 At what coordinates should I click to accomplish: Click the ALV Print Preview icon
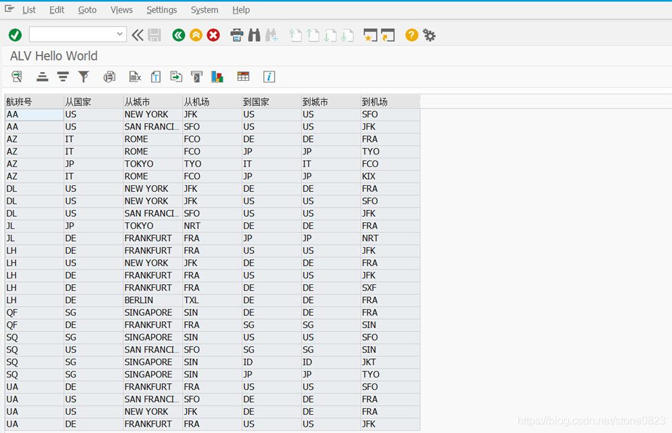pyautogui.click(x=109, y=77)
